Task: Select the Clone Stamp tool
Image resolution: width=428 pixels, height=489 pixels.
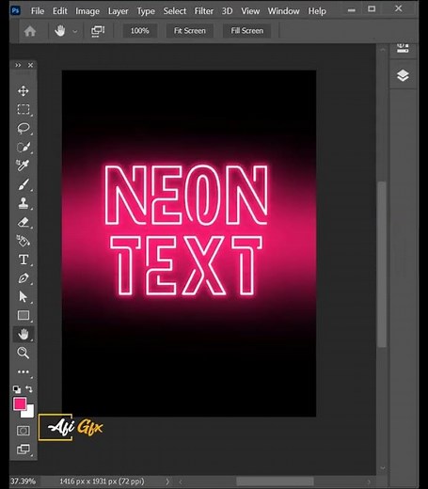Action: [x=24, y=203]
